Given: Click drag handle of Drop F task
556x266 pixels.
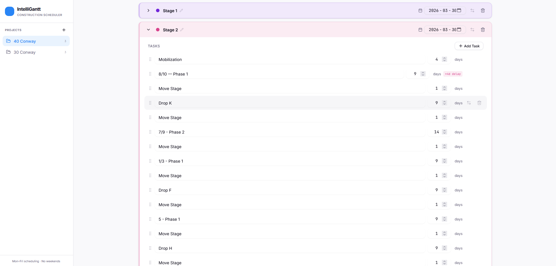Looking at the screenshot, I should pos(150,190).
